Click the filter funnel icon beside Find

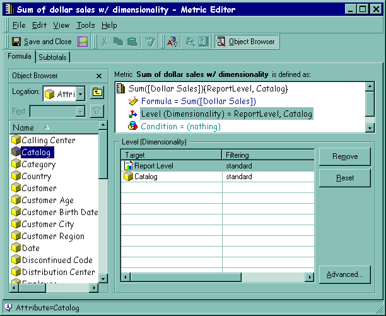[96, 111]
